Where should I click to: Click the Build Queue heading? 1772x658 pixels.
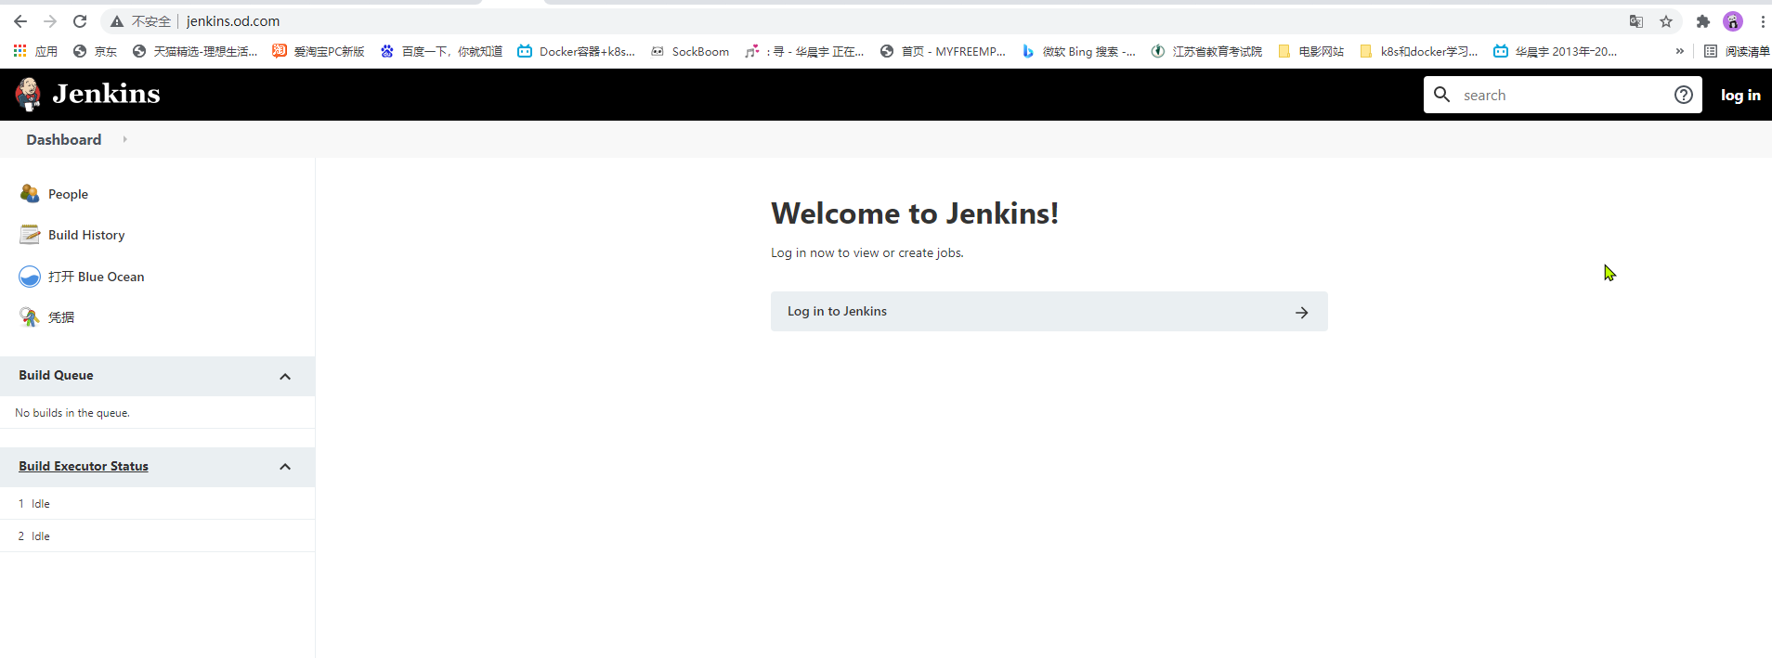click(56, 375)
